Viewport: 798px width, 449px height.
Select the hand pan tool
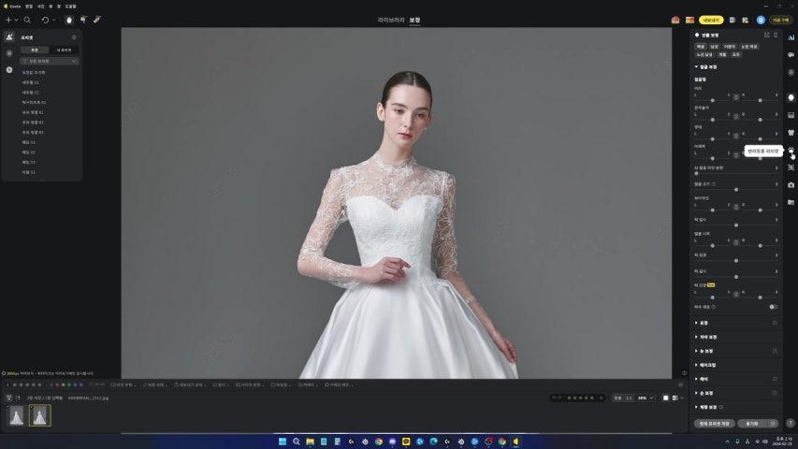(69, 20)
